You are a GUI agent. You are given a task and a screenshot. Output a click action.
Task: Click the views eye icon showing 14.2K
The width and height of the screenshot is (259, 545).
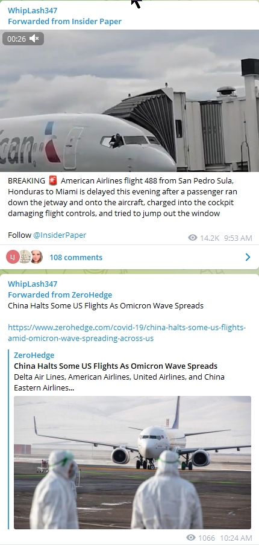(193, 238)
